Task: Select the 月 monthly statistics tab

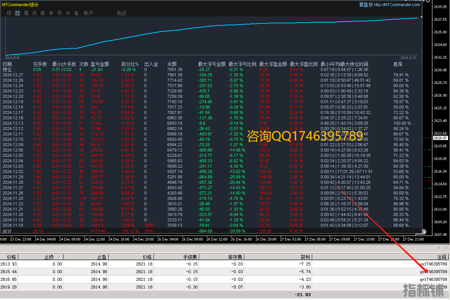Action: click(34, 13)
